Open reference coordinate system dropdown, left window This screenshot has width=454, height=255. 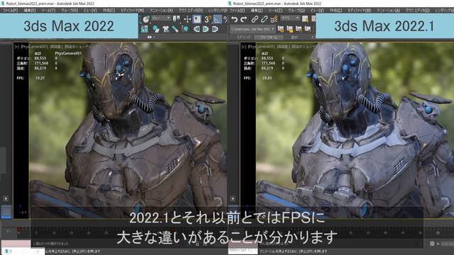click(x=161, y=18)
